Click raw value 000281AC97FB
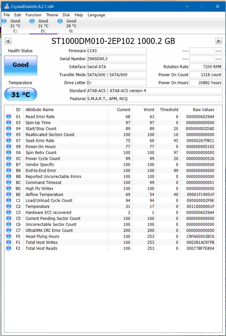This screenshot has width=226, height=336. [200, 243]
